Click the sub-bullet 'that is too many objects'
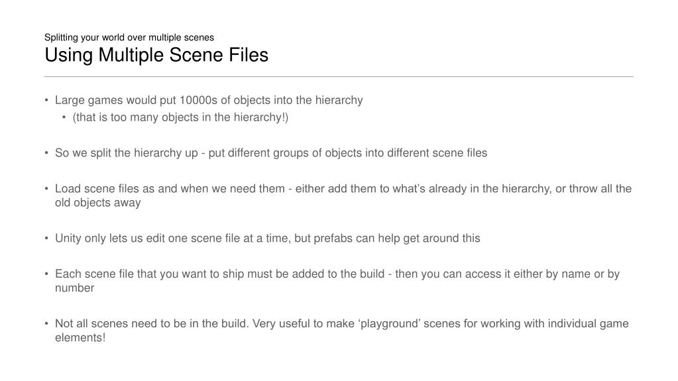This screenshot has height=381, width=678. pyautogui.click(x=180, y=117)
